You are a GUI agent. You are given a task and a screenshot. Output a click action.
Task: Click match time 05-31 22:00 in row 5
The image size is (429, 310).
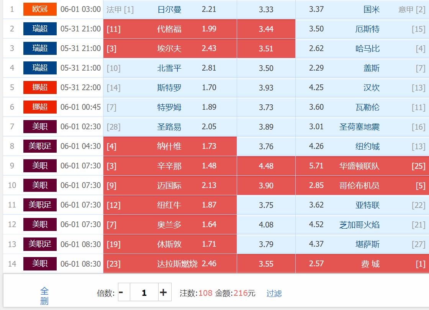point(81,87)
